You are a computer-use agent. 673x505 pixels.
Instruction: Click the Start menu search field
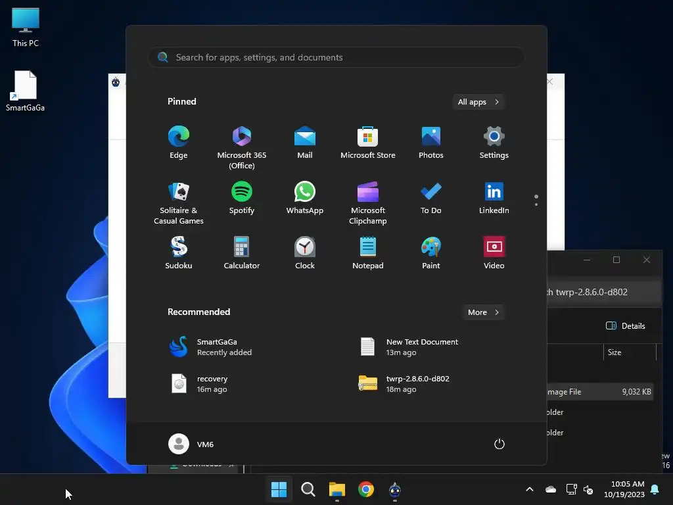click(x=336, y=57)
